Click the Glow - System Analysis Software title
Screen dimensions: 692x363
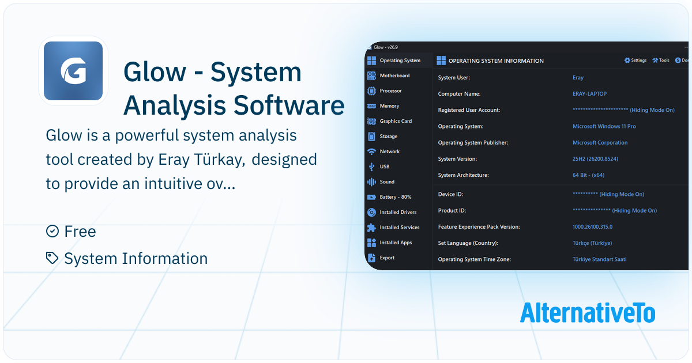click(234, 89)
